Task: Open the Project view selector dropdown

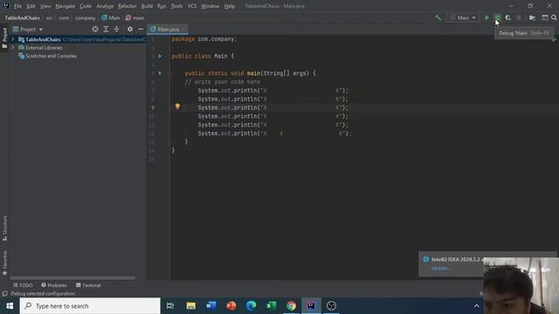Action: click(28, 29)
